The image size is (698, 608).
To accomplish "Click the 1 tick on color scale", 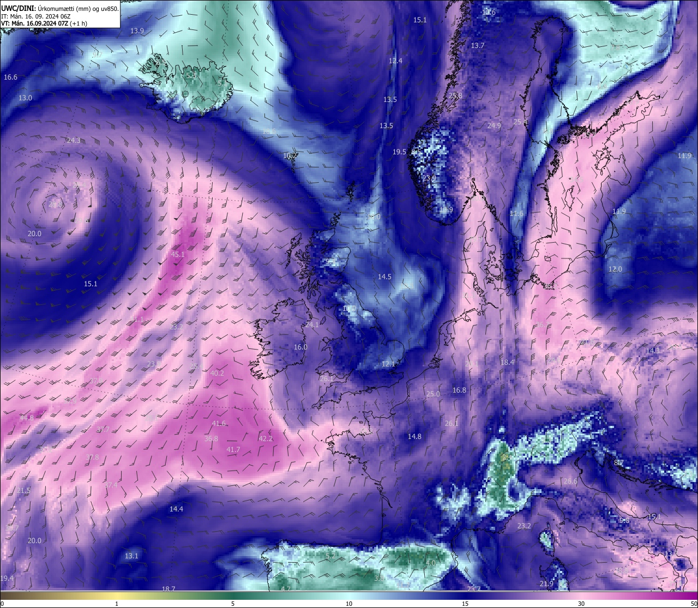I will click(x=117, y=604).
